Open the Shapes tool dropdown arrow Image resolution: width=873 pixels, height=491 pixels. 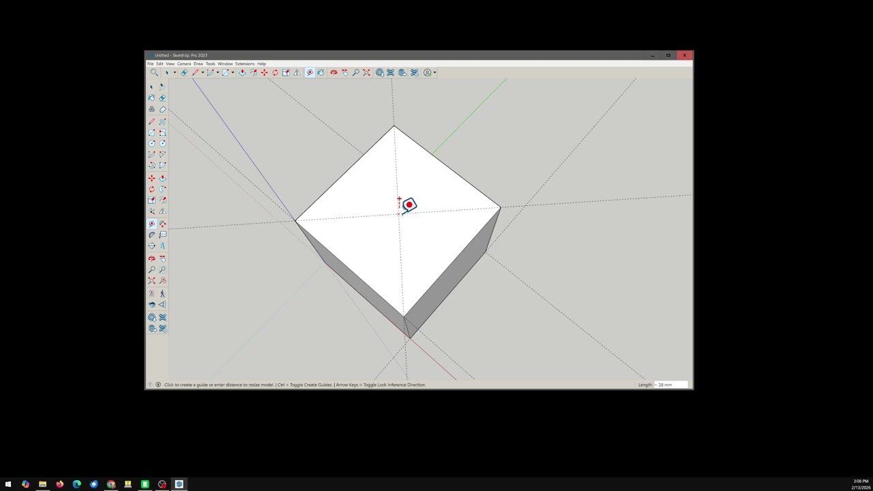(x=233, y=72)
